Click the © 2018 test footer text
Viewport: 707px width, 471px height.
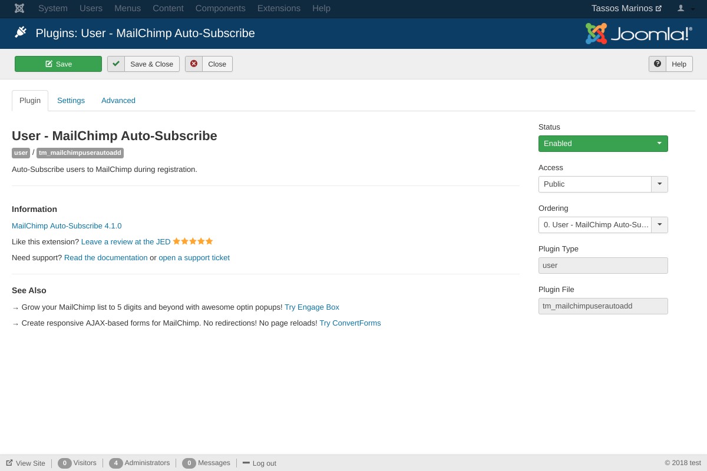(683, 463)
